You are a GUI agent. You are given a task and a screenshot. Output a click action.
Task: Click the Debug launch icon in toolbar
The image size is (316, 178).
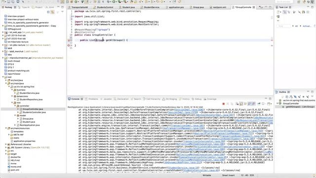tap(108, 1)
